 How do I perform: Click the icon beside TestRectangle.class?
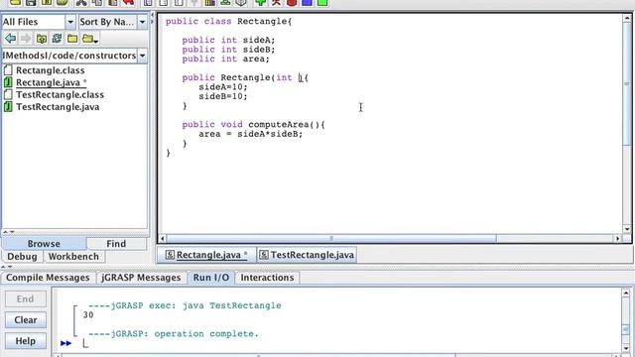8,94
